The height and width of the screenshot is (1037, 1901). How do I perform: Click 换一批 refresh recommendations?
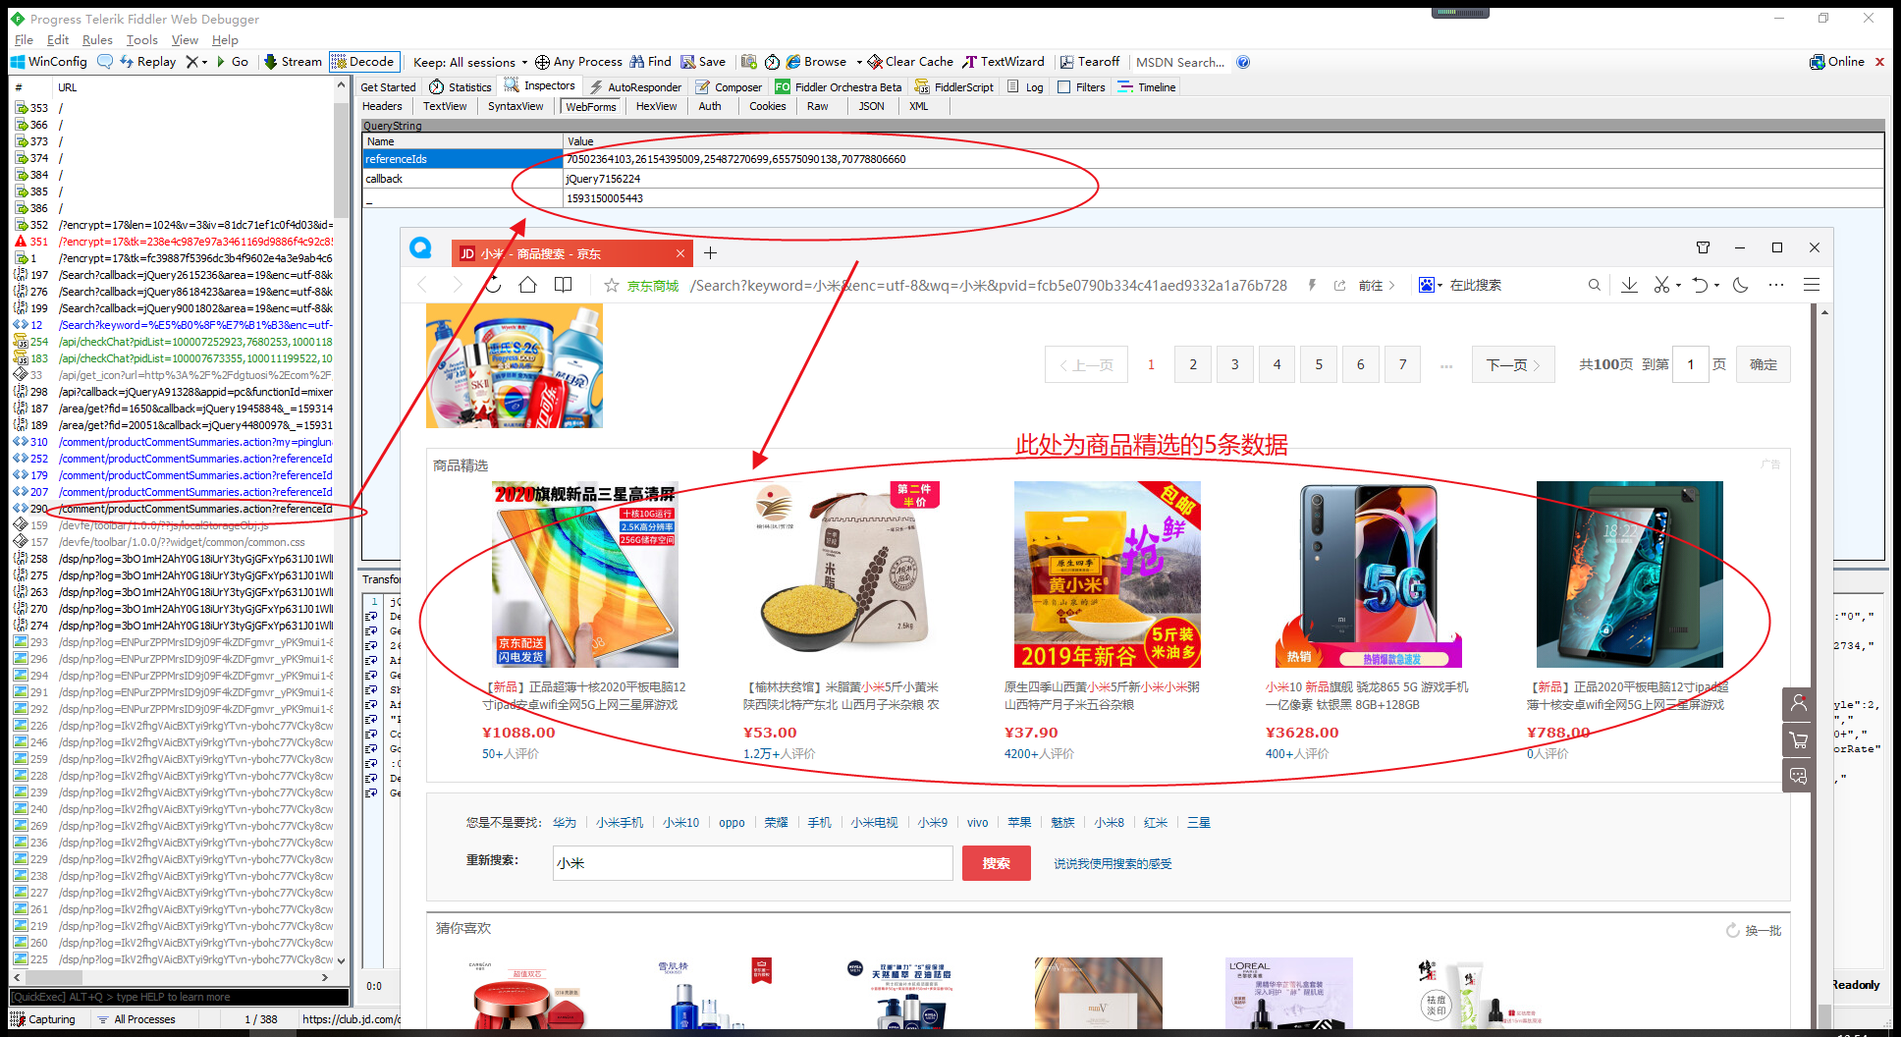(x=1754, y=930)
